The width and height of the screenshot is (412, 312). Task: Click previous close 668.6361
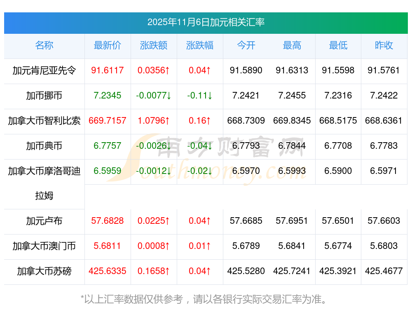click(x=384, y=121)
